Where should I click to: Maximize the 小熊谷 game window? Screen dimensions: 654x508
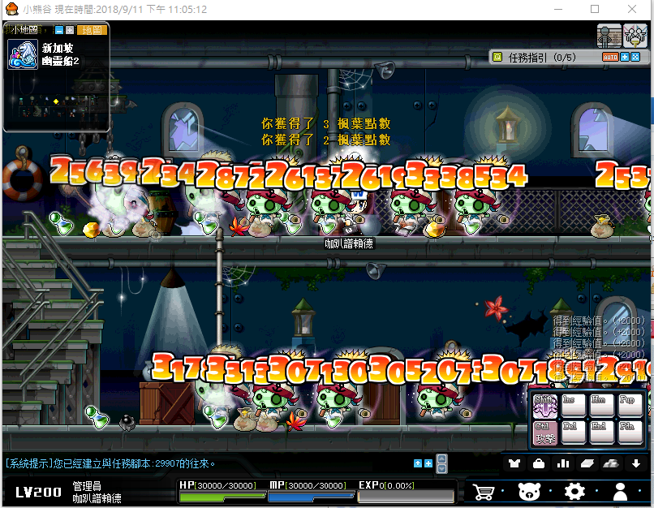[x=595, y=9]
